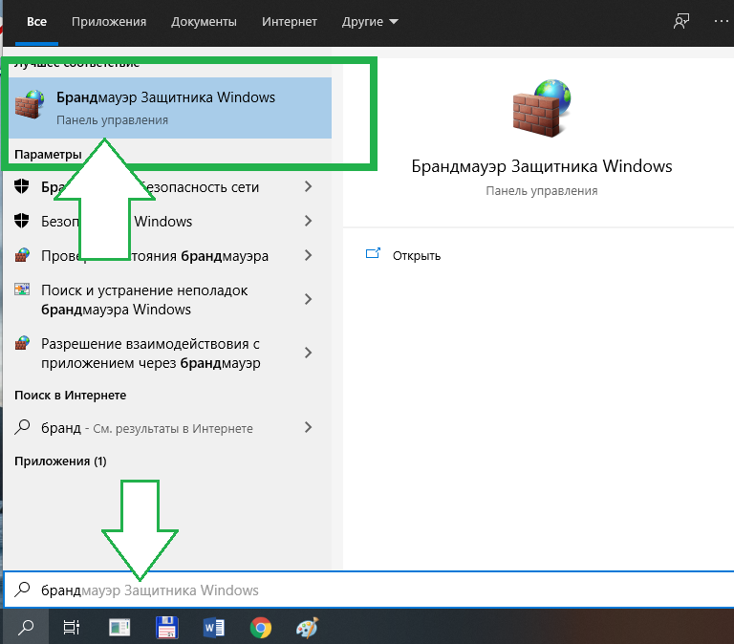Open the Paint palette icon on taskbar
The height and width of the screenshot is (644, 734).
pyautogui.click(x=306, y=627)
